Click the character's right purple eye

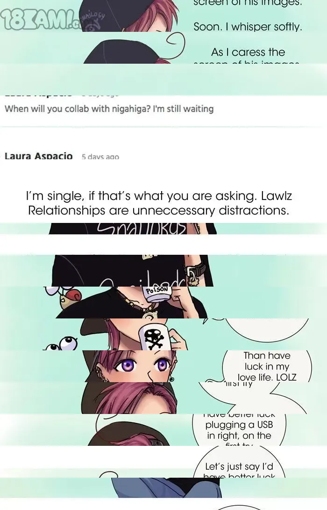pos(161,365)
